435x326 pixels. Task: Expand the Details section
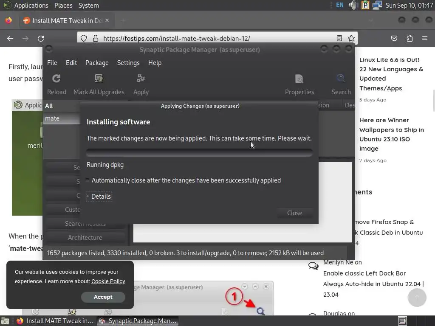pos(99,196)
